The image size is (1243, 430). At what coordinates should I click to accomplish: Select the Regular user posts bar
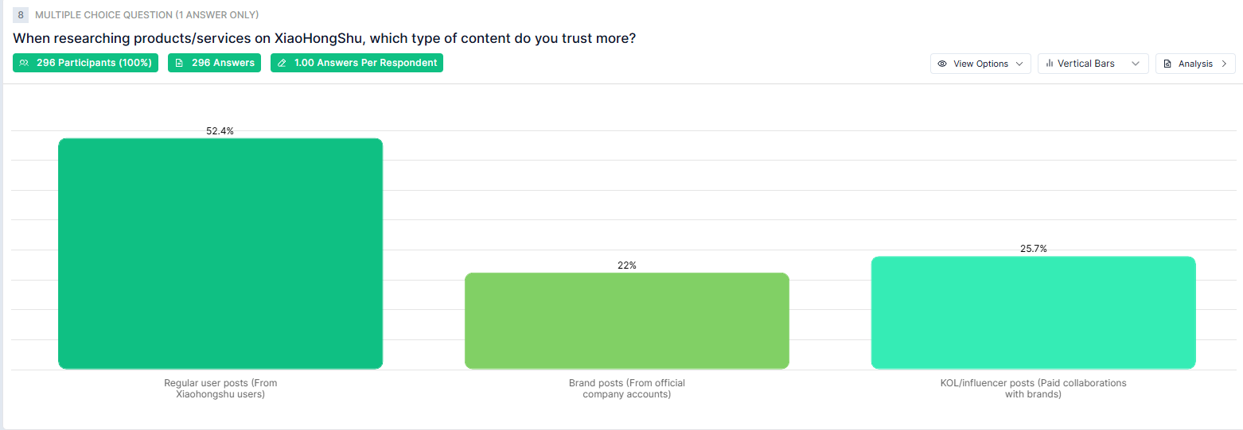(220, 254)
